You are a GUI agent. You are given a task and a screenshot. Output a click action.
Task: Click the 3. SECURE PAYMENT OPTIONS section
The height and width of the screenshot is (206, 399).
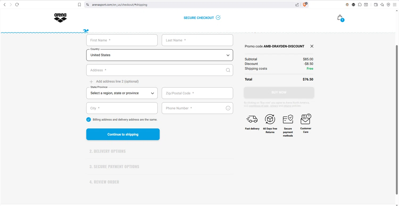(114, 167)
